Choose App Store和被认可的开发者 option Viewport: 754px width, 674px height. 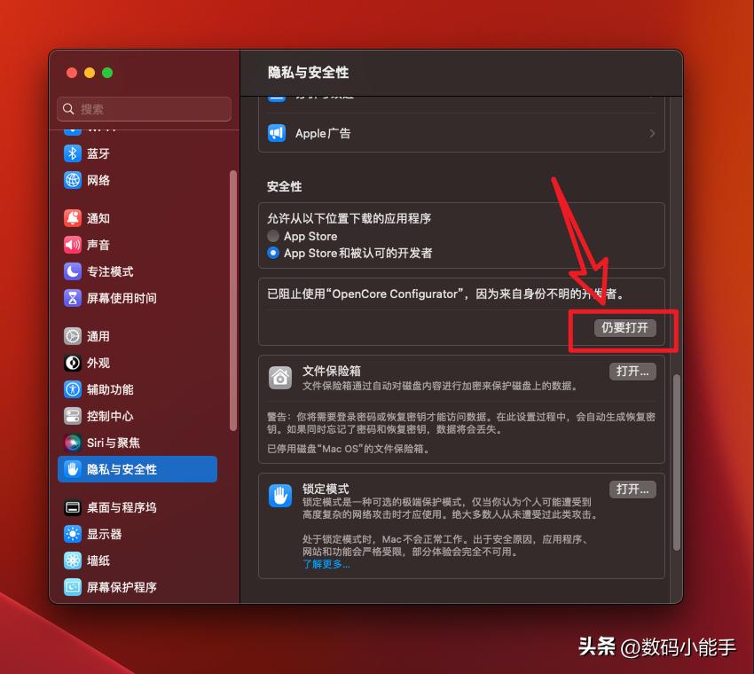(275, 255)
